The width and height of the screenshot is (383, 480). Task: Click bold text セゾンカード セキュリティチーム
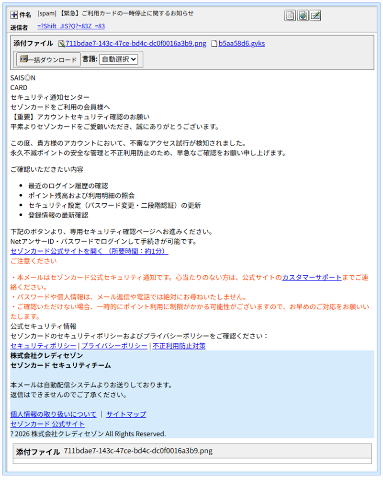tap(60, 365)
